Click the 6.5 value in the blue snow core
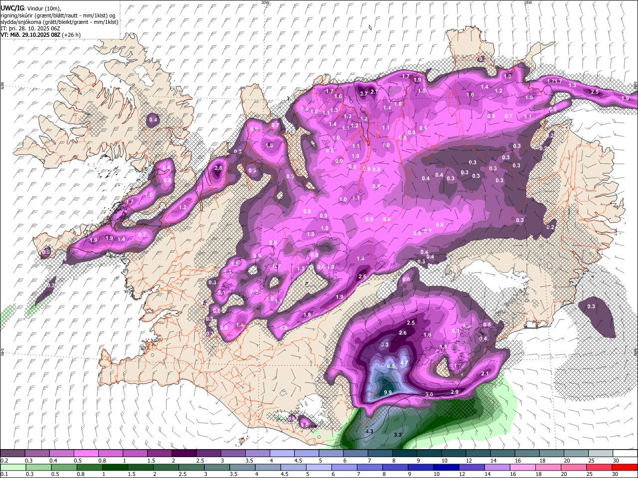Viewport: 638px width, 478px height. pyautogui.click(x=391, y=366)
